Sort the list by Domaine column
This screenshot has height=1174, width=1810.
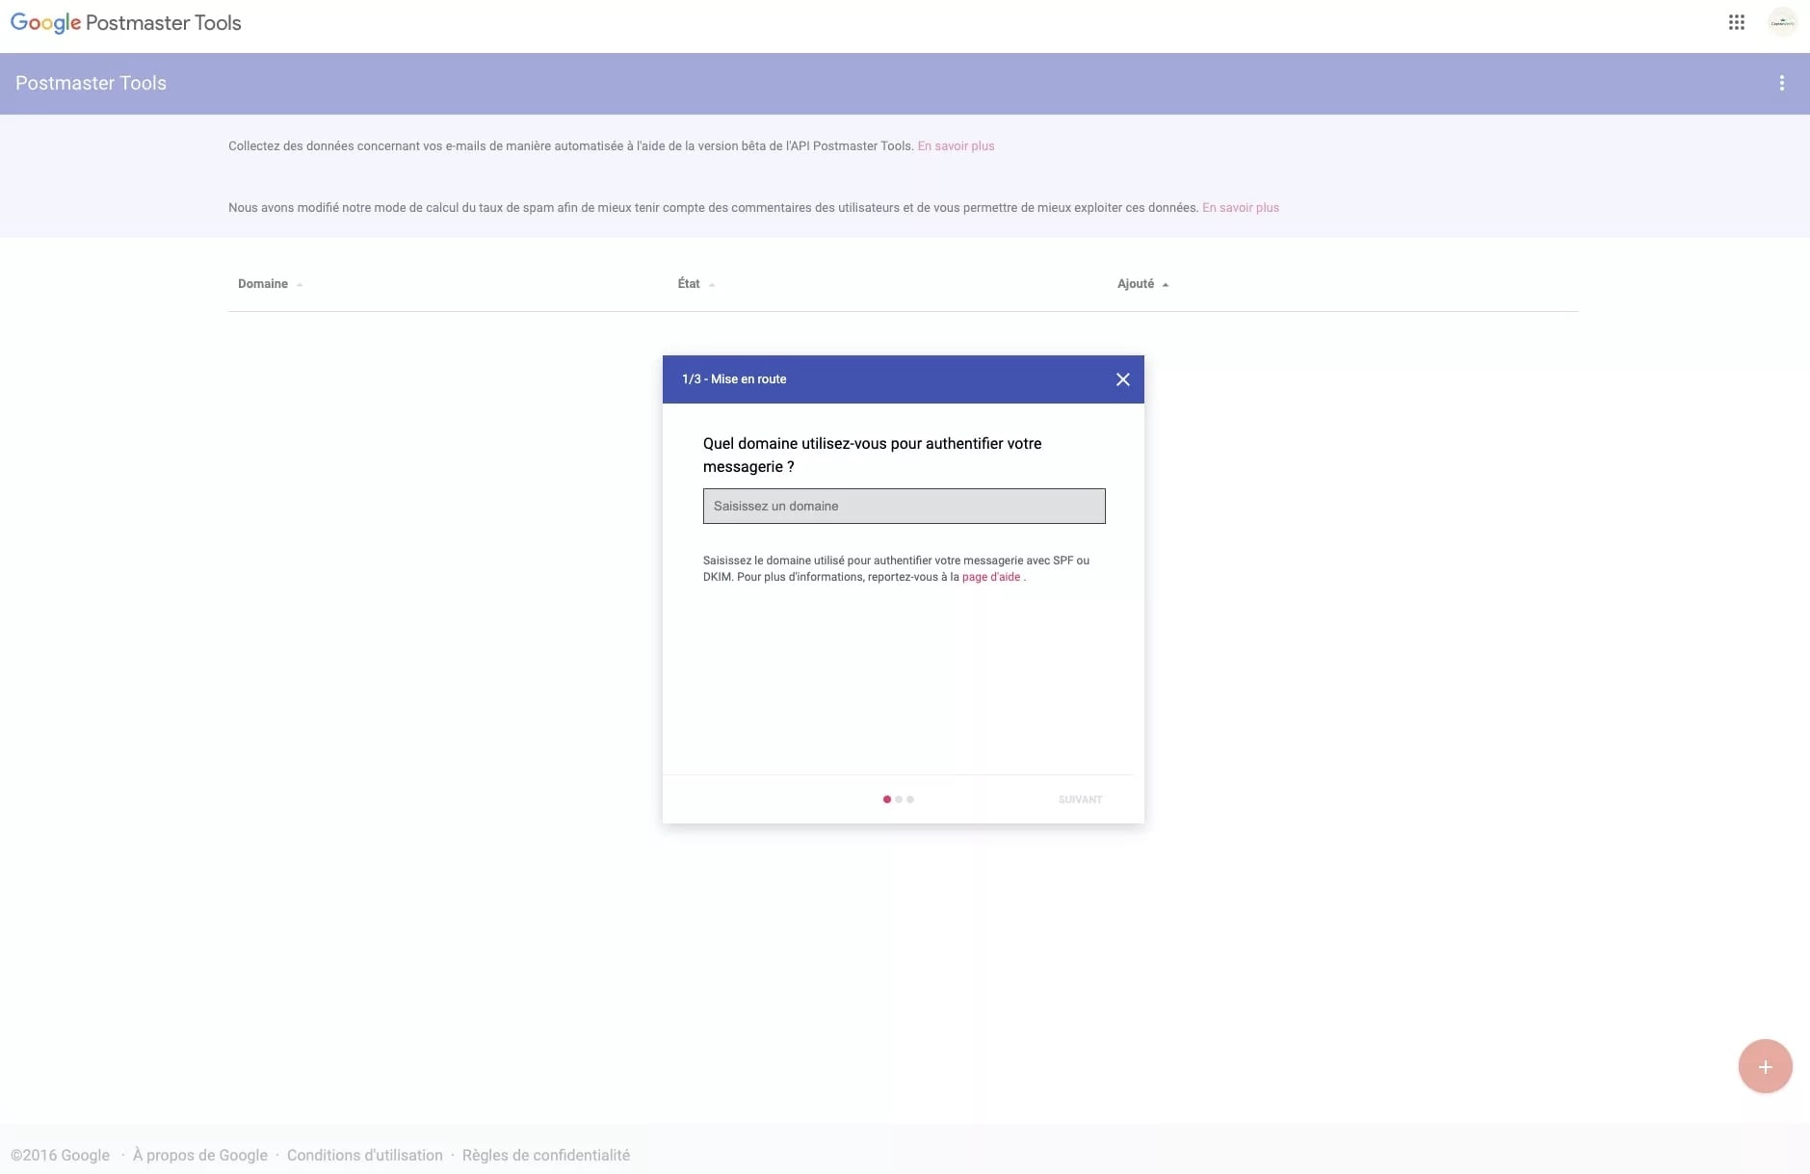tap(263, 284)
